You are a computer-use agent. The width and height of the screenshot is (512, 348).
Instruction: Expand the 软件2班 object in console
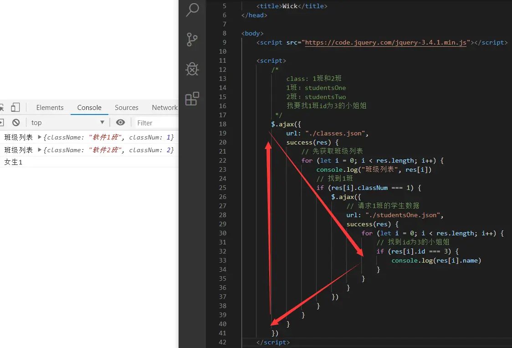[40, 150]
